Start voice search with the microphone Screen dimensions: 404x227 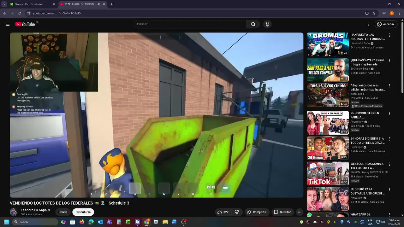point(267,24)
